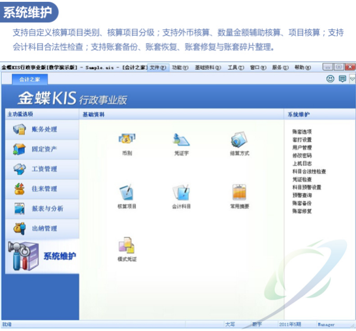Image resolution: width=356 pixels, height=331 pixels.
Task: Open the 科目预警设置 link
Action: click(307, 187)
